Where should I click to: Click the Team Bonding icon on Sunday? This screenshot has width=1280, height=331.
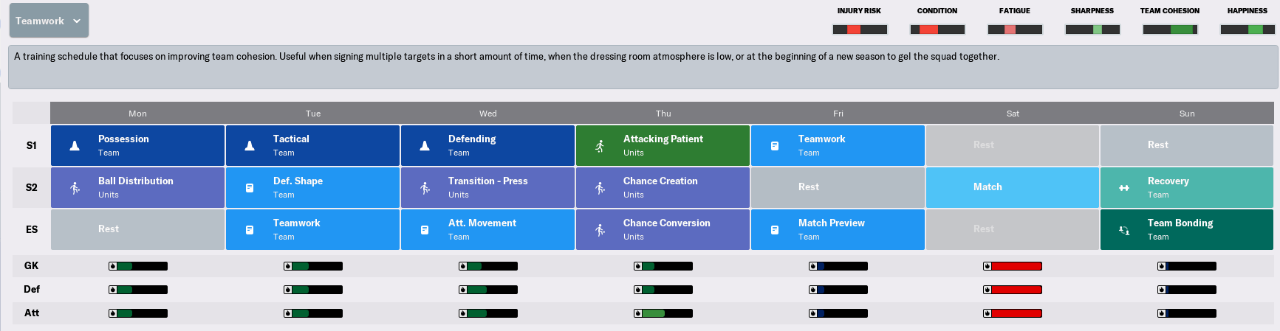(x=1124, y=230)
